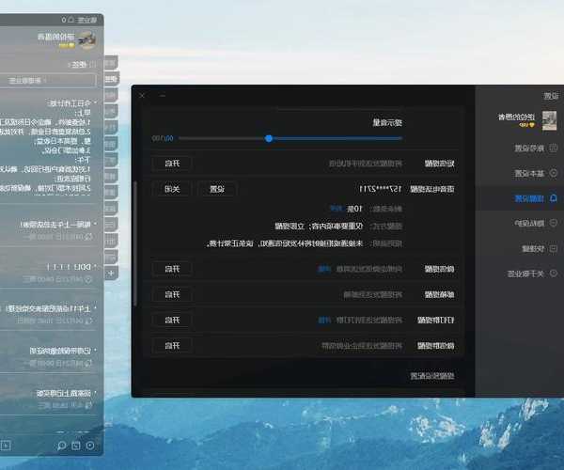Open search via notes widget magnifier icon

coord(62,445)
